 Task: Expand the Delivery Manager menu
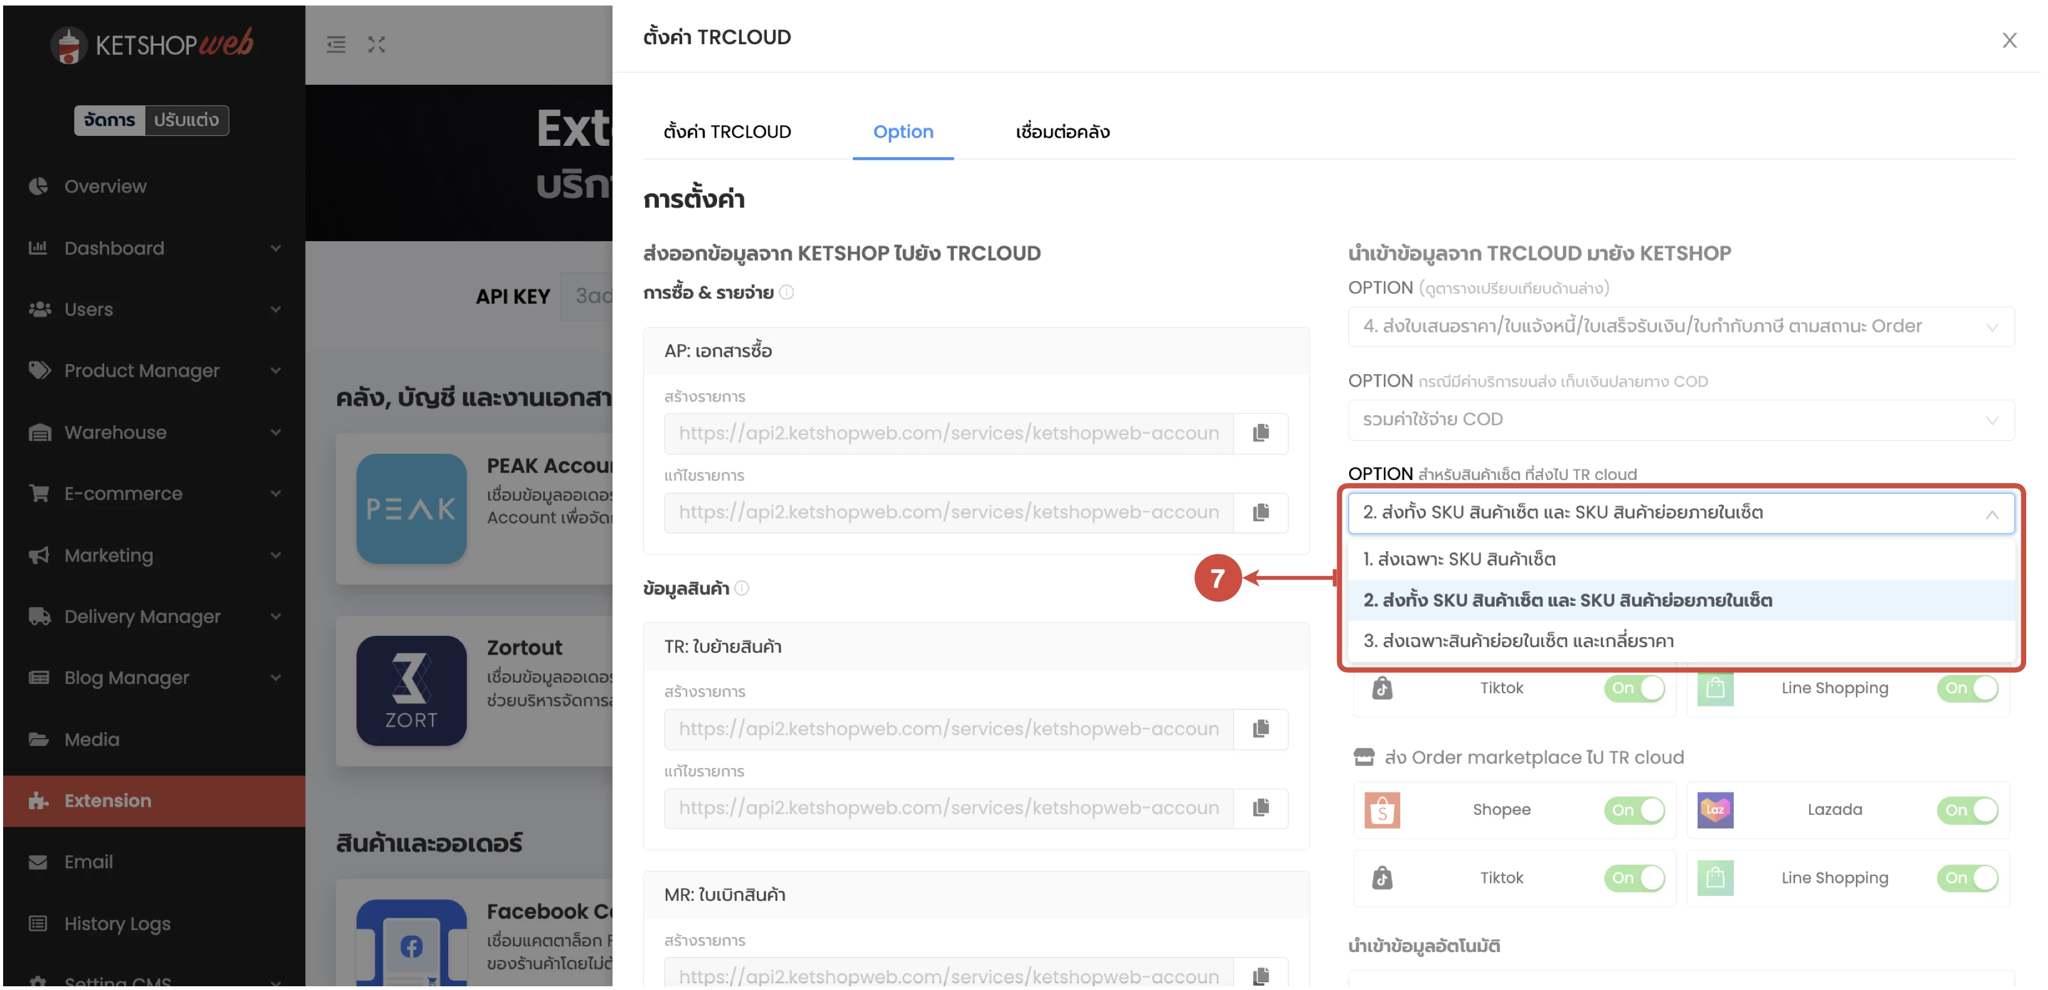[x=153, y=617]
